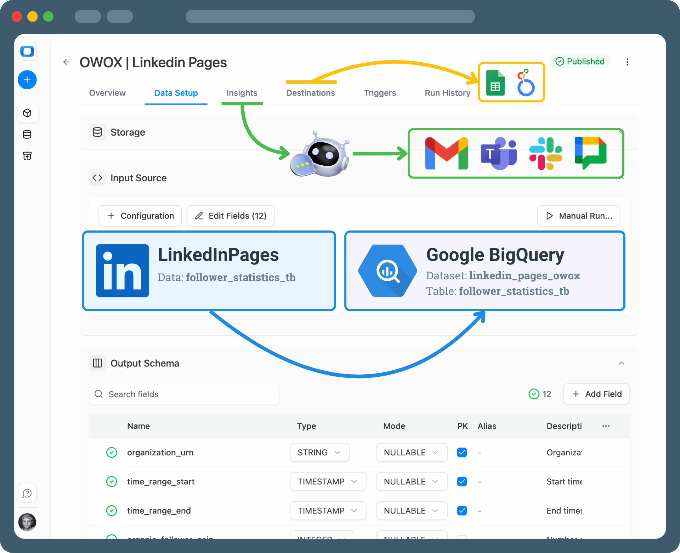This screenshot has width=680, height=553.
Task: Open the database storages sidebar icon
Action: click(27, 135)
